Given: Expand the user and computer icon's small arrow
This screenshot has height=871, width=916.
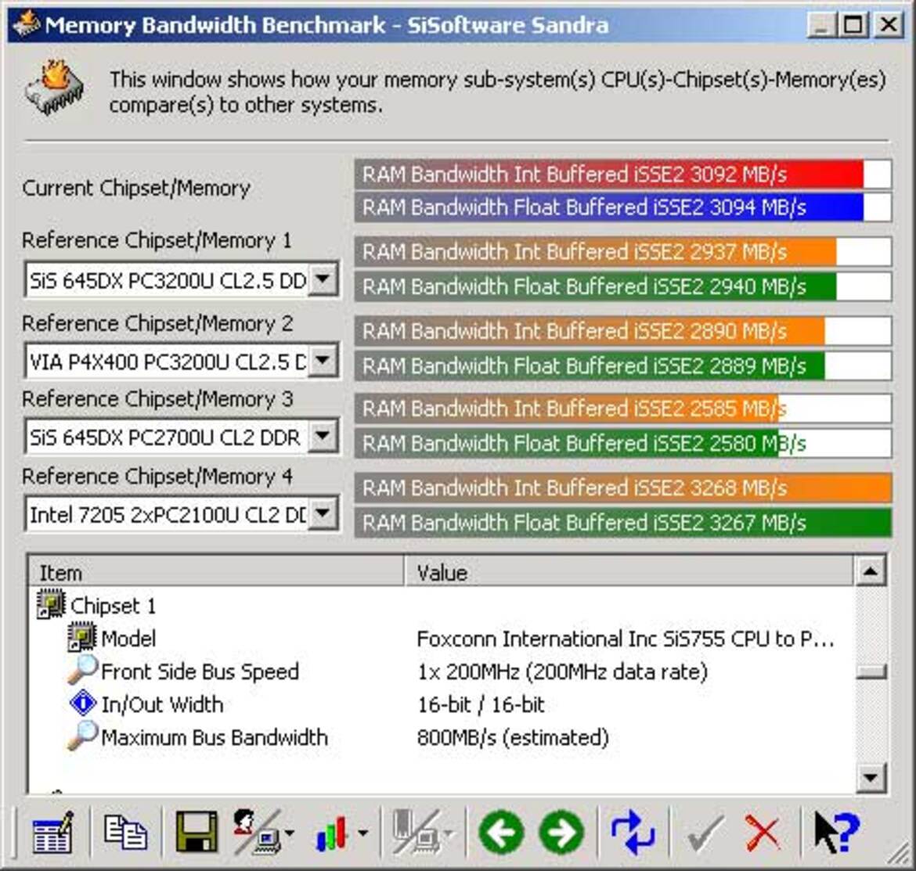Looking at the screenshot, I should pyautogui.click(x=289, y=833).
